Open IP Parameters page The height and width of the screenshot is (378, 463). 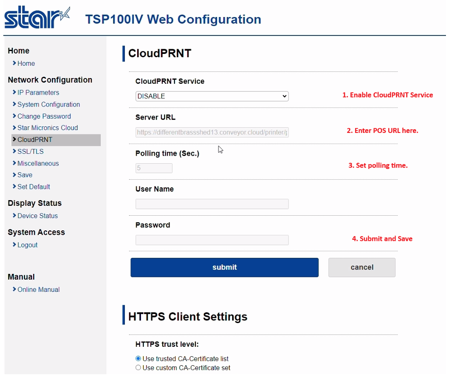pos(38,93)
